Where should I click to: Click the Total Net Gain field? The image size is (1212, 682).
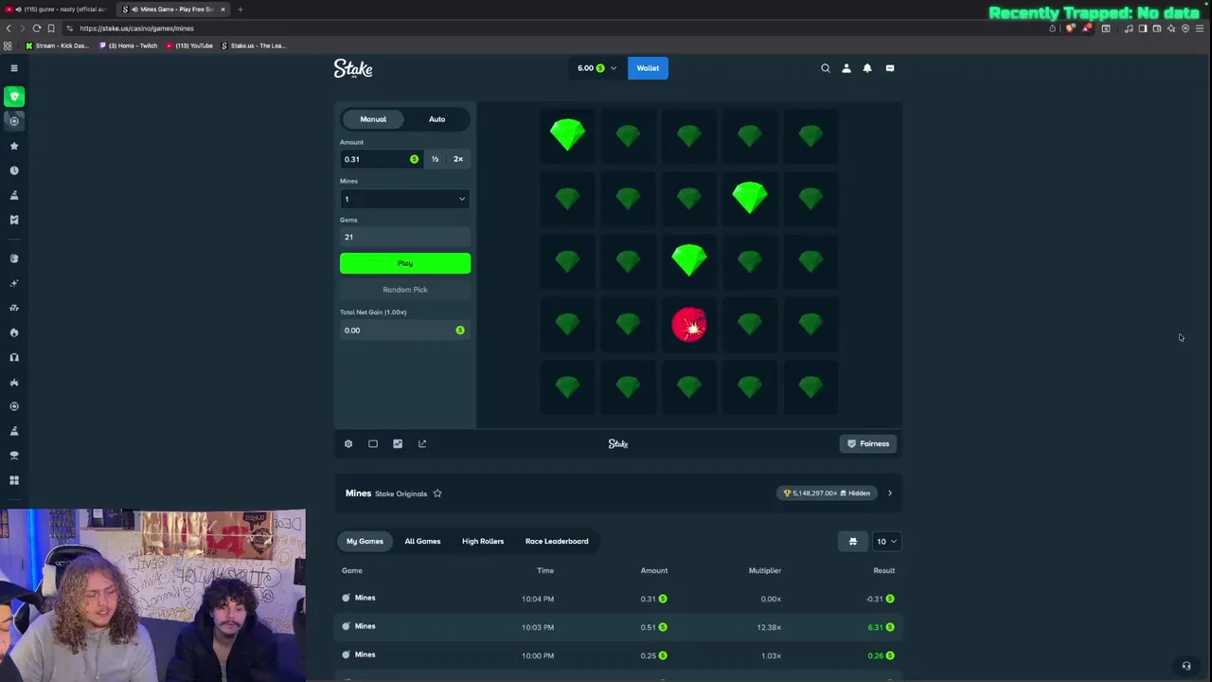click(405, 331)
